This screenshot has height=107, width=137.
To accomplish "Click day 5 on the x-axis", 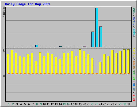I will (x=25, y=104).
